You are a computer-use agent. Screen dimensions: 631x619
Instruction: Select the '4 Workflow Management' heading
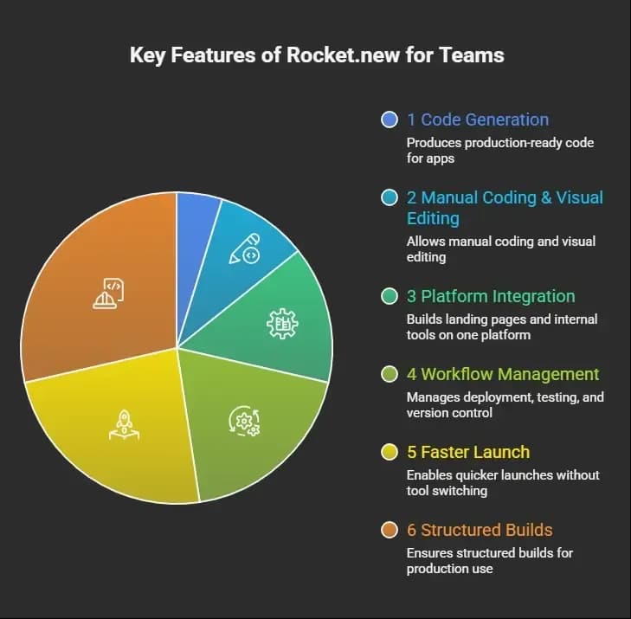[503, 374]
